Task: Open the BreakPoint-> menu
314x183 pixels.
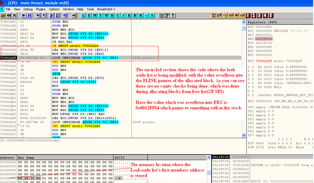Action: 106,9
